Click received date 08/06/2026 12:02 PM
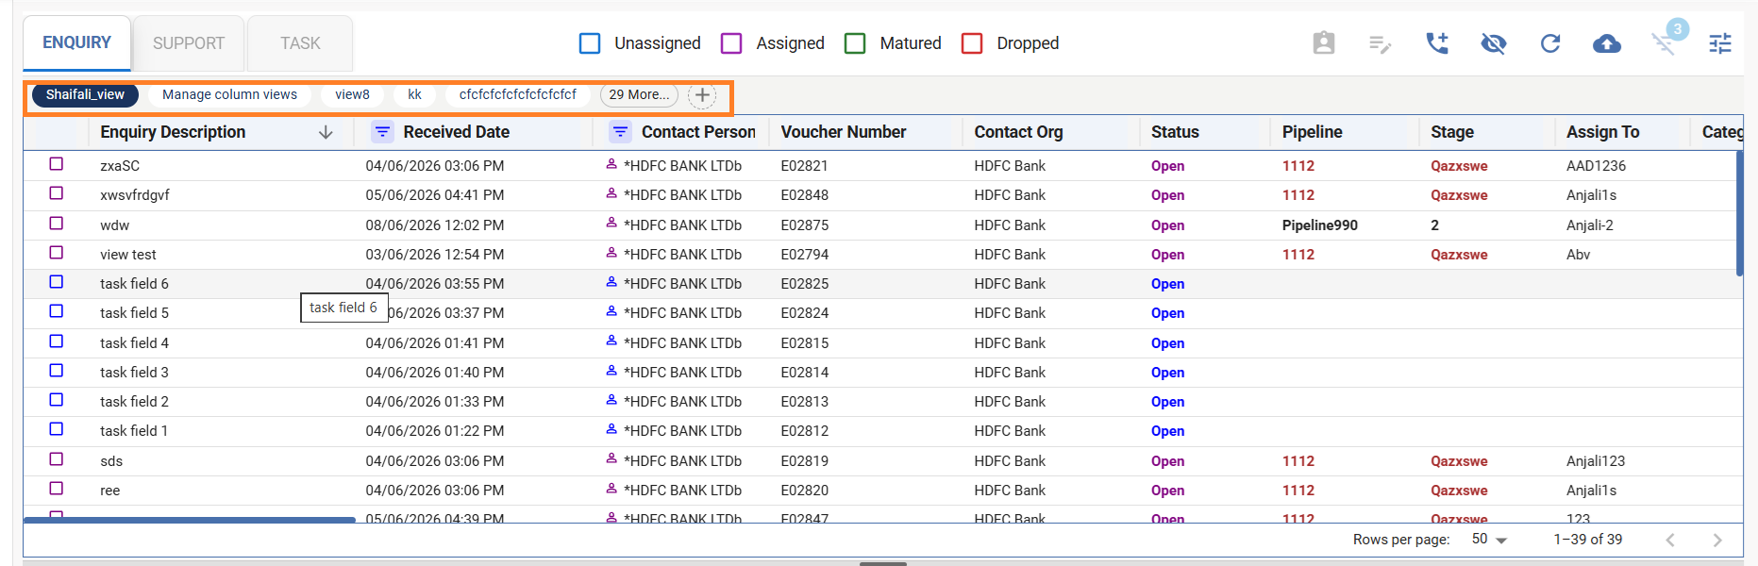 434,225
